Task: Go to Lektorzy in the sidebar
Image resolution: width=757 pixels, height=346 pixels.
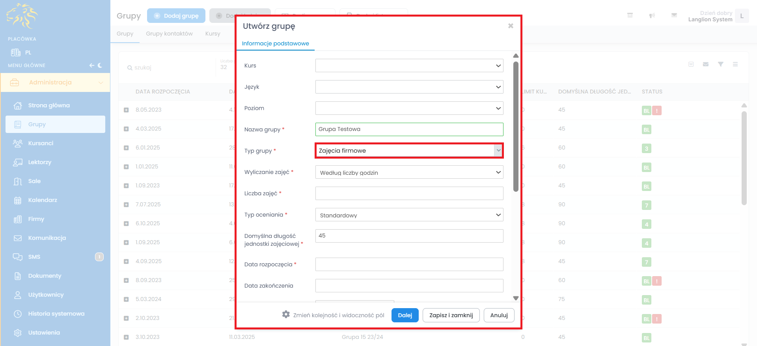Action: click(x=39, y=162)
